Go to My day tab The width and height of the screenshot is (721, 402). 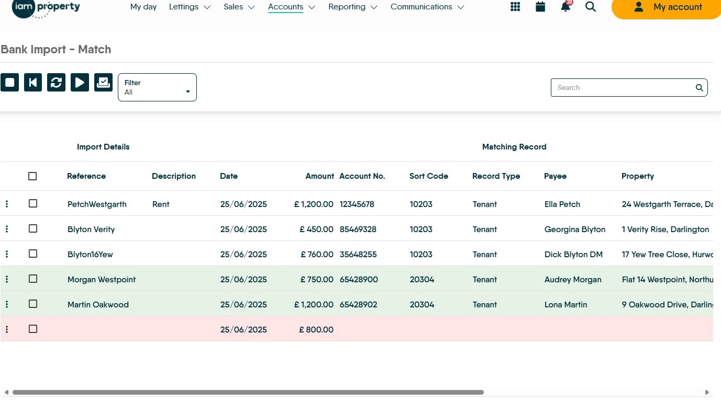(143, 7)
